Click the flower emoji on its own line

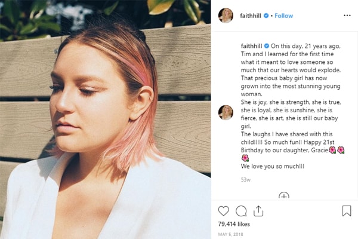tap(245, 158)
